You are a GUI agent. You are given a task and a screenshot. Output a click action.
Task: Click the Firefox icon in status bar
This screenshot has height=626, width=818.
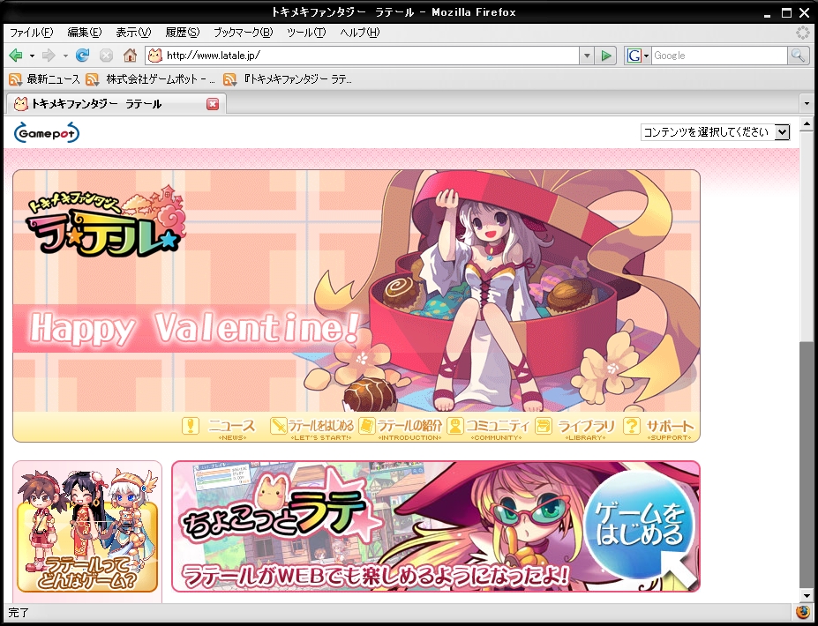coord(803,612)
